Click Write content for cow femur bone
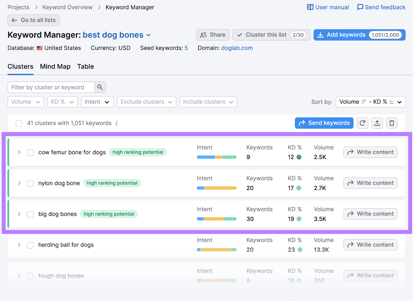The width and height of the screenshot is (413, 301). [370, 152]
